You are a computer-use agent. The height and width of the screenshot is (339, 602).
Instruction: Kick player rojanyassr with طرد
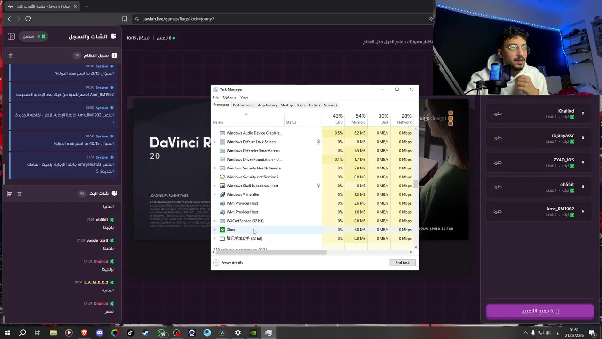(x=498, y=138)
